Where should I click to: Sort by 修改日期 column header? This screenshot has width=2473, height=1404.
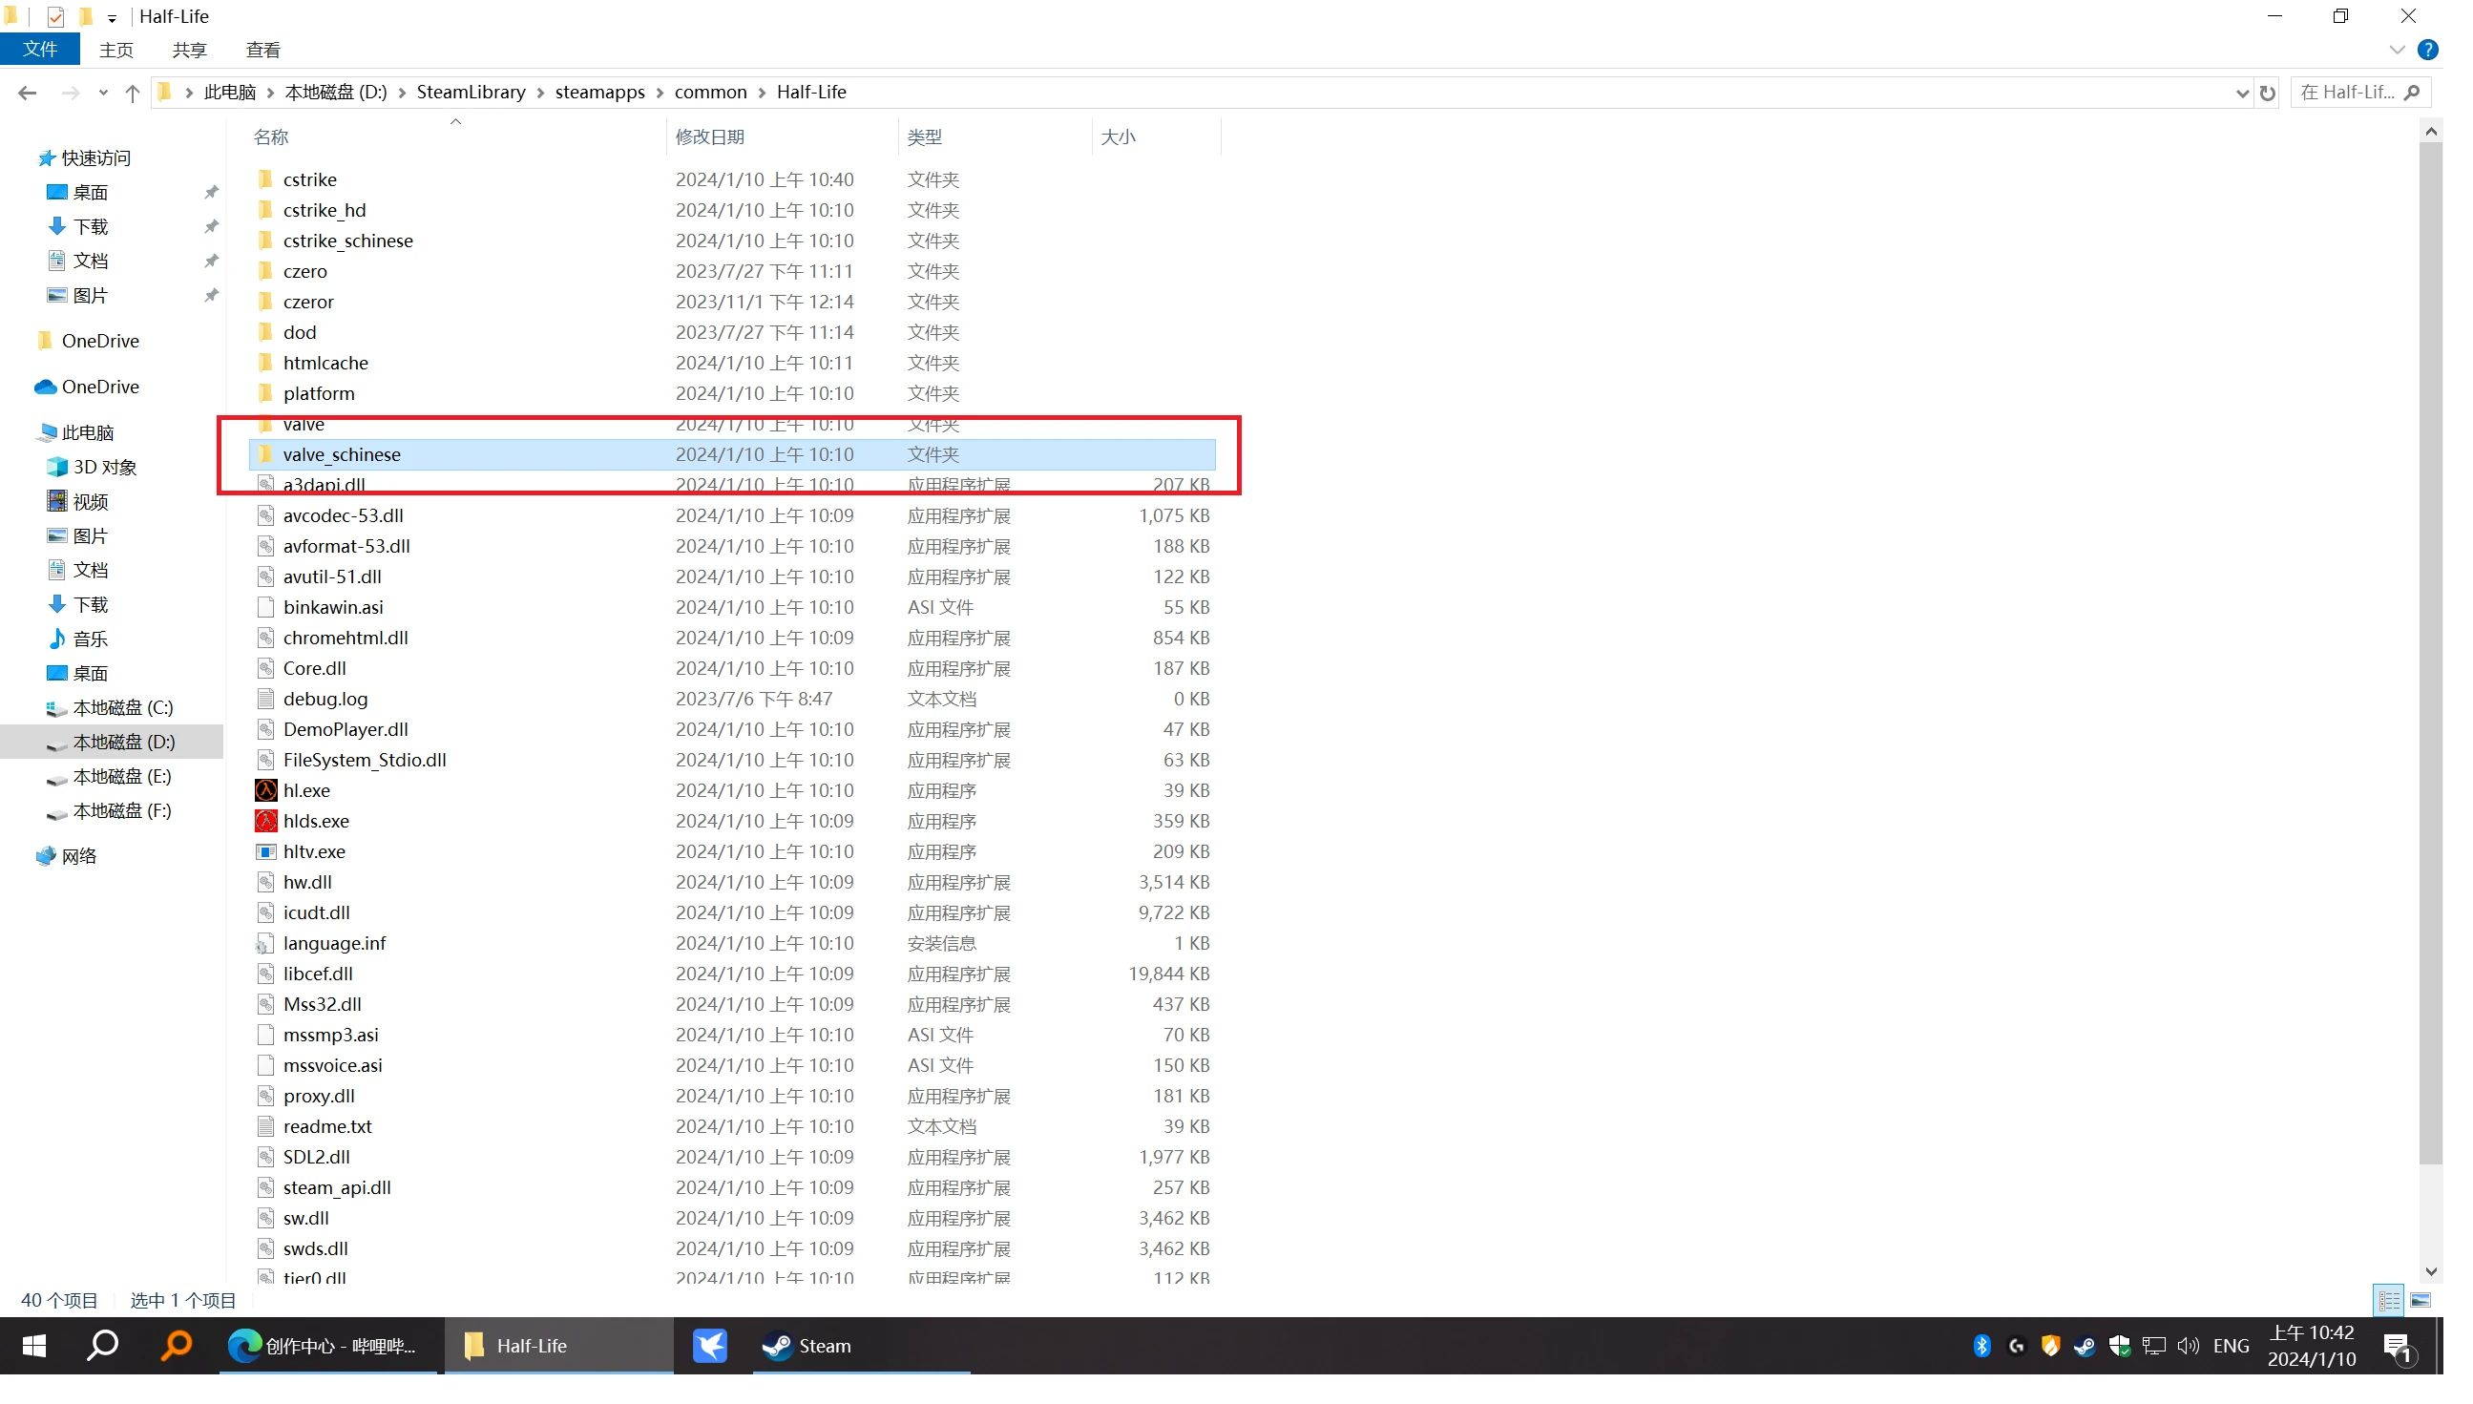pyautogui.click(x=709, y=136)
